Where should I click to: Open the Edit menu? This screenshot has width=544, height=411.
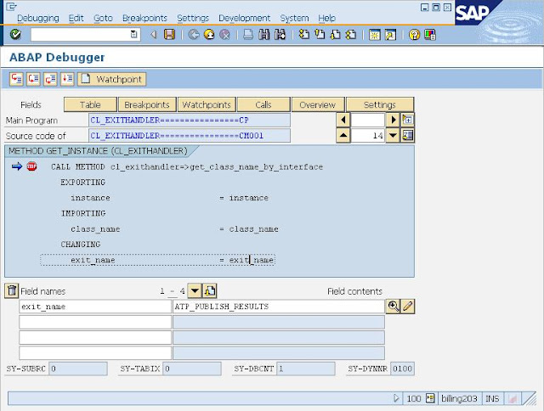point(76,18)
